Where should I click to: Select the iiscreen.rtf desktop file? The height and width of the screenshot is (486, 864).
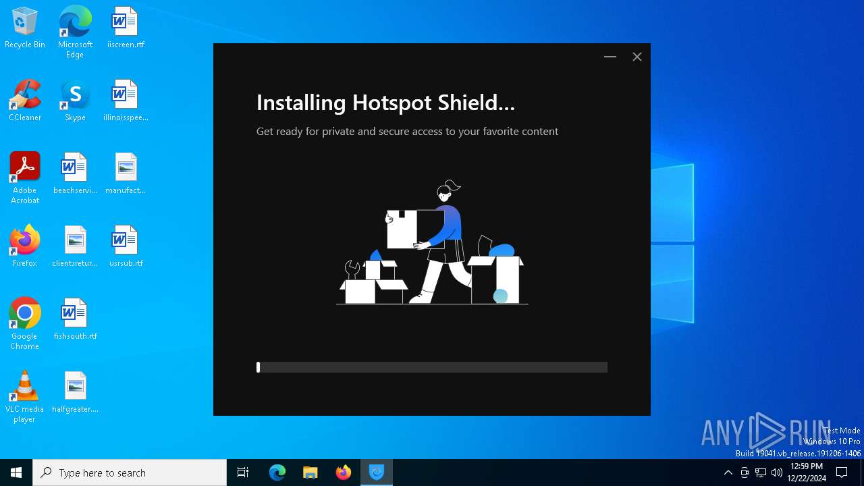click(x=126, y=28)
